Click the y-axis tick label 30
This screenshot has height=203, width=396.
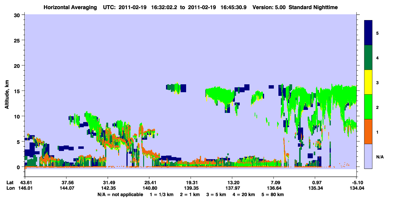(x=18, y=15)
